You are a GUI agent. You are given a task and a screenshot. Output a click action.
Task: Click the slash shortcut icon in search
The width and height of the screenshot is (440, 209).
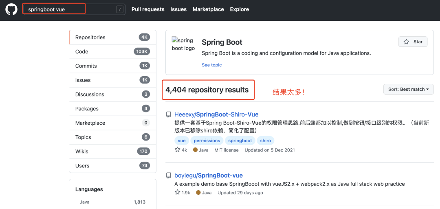(119, 9)
